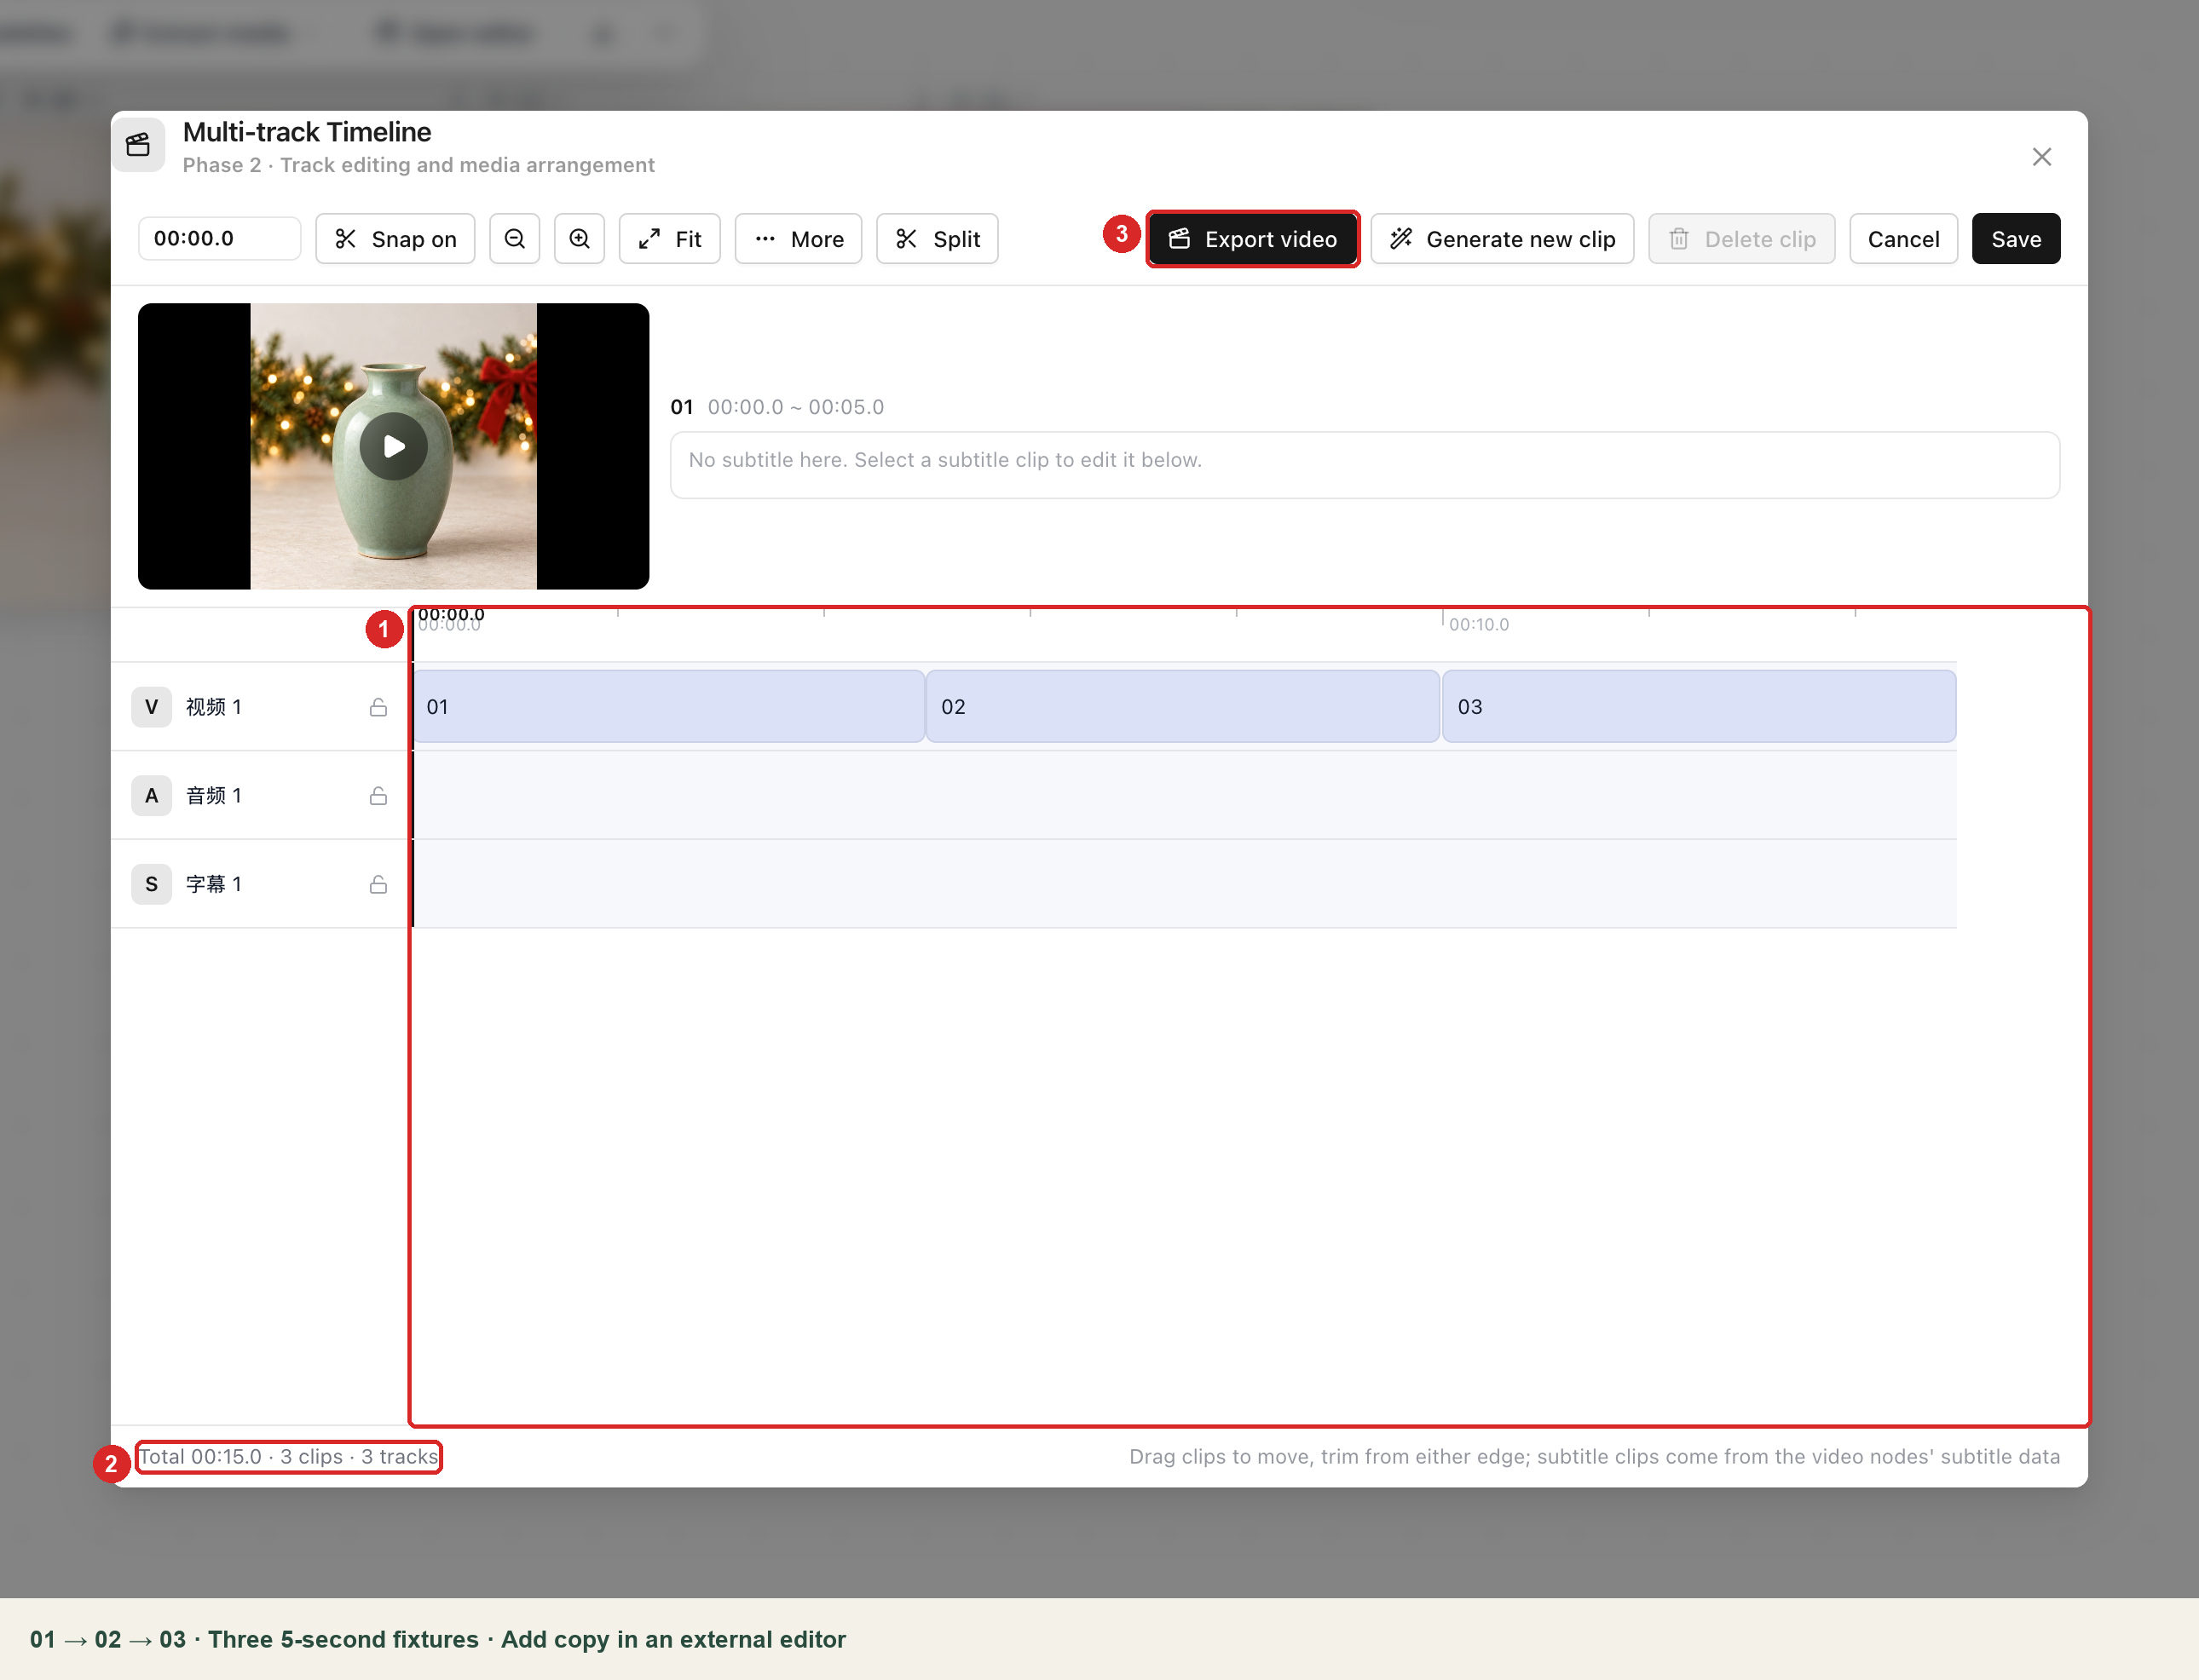Select clip 03 on the video track
Screen dimensions: 2199x1680
tap(1699, 707)
